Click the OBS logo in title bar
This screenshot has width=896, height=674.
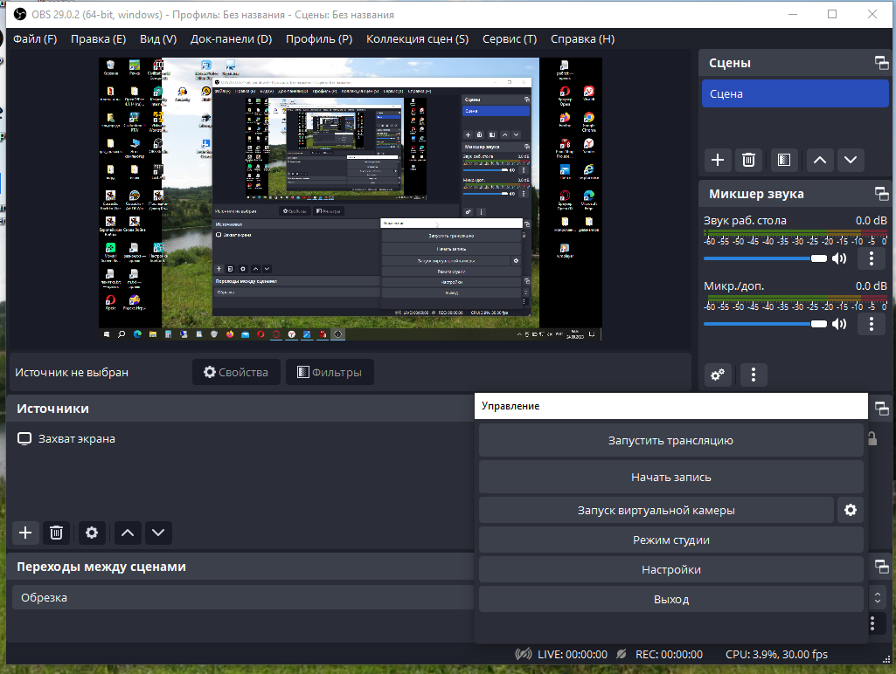click(20, 14)
